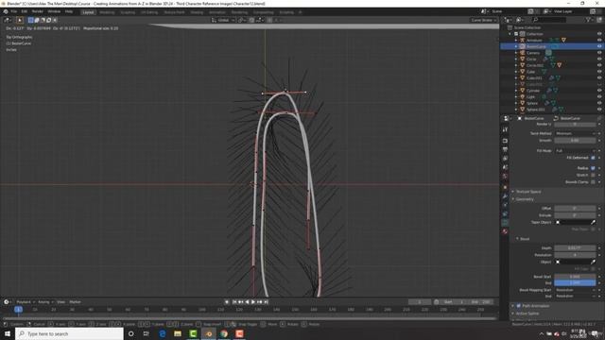Open the View Layer properties tab

coord(505,159)
